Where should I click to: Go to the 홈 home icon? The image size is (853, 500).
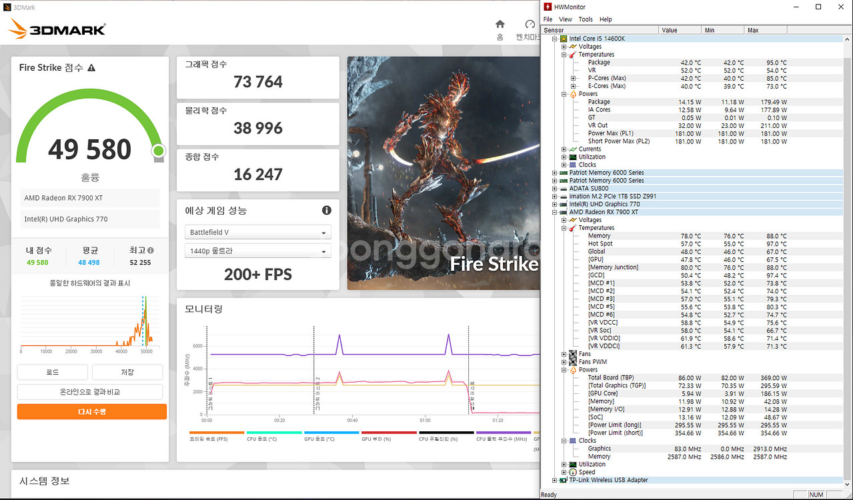click(x=500, y=25)
